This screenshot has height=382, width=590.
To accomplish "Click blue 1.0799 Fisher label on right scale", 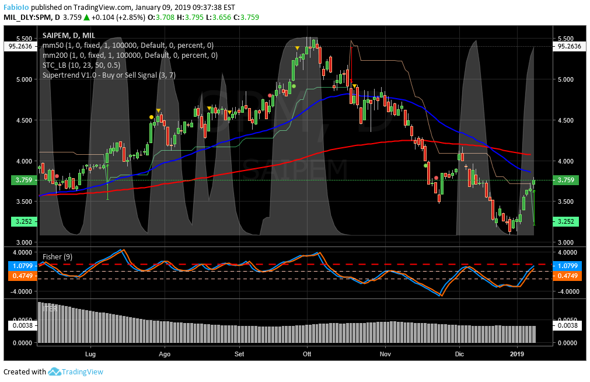I will click(x=567, y=266).
